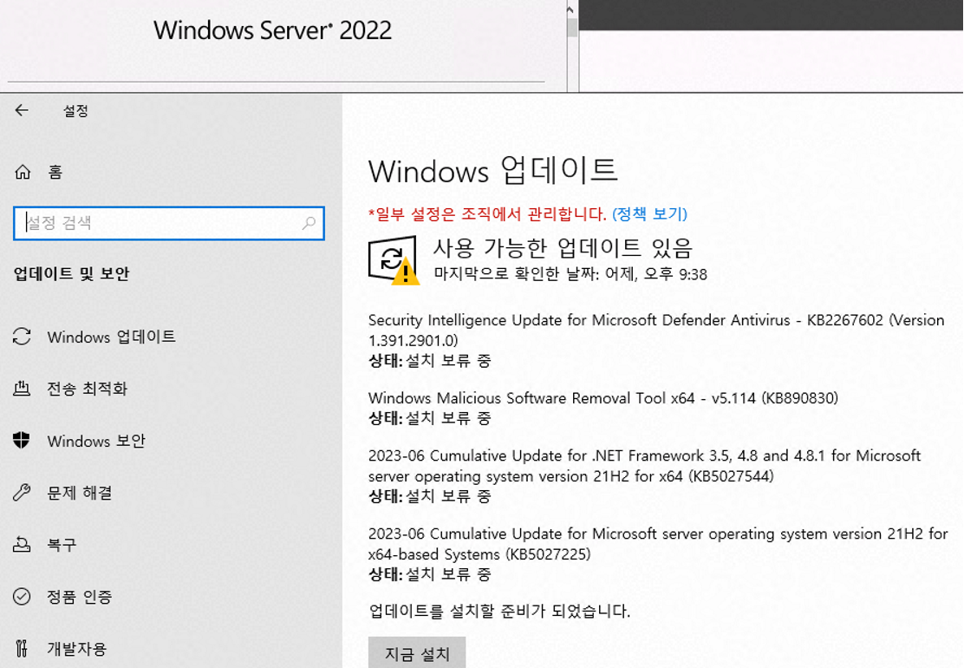Image resolution: width=964 pixels, height=668 pixels.
Task: Click the 업데이트 및 보안 section heading
Action: pyautogui.click(x=71, y=274)
